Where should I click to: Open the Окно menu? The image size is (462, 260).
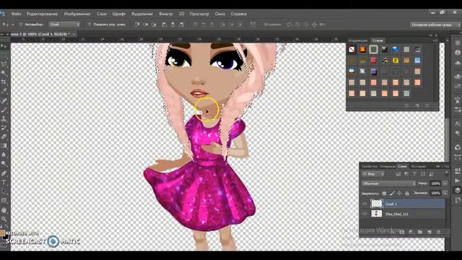pyautogui.click(x=219, y=14)
